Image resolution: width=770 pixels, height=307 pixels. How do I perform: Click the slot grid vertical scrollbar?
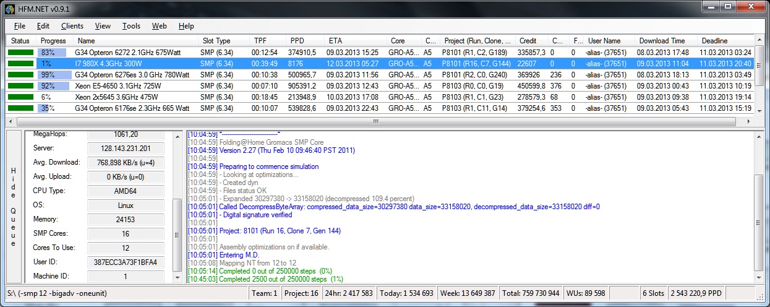pyautogui.click(x=759, y=74)
